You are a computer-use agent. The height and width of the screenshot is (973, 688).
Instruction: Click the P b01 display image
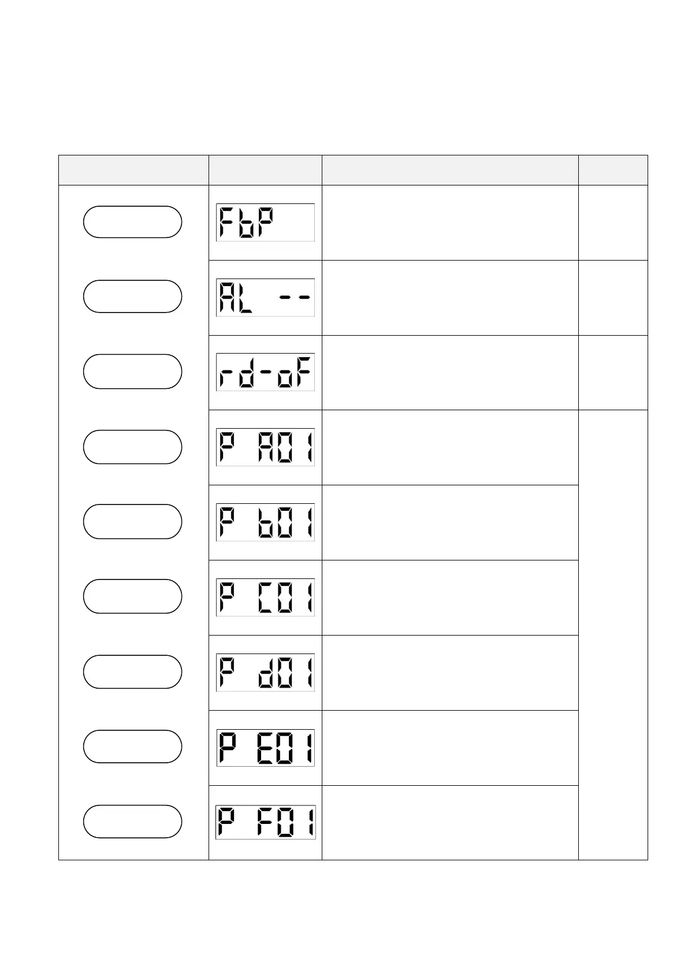(265, 522)
